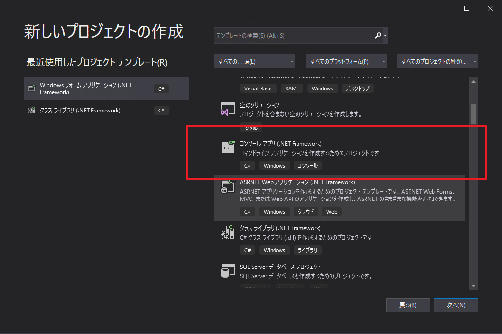The image size is (502, 334).
Task: Click the scrollbar down arrow
Action: click(473, 286)
